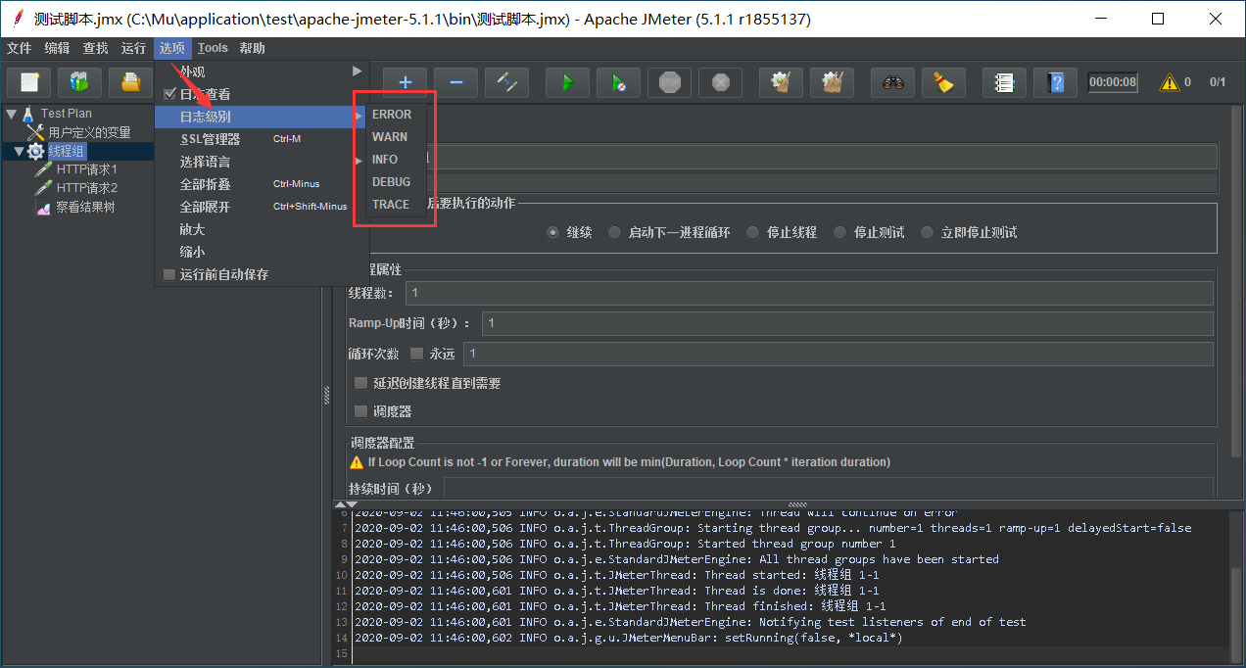
Task: Click the binoculars Search icon
Action: (892, 83)
